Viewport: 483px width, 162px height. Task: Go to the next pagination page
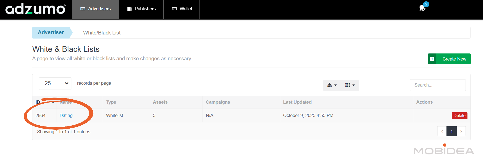coord(461,131)
